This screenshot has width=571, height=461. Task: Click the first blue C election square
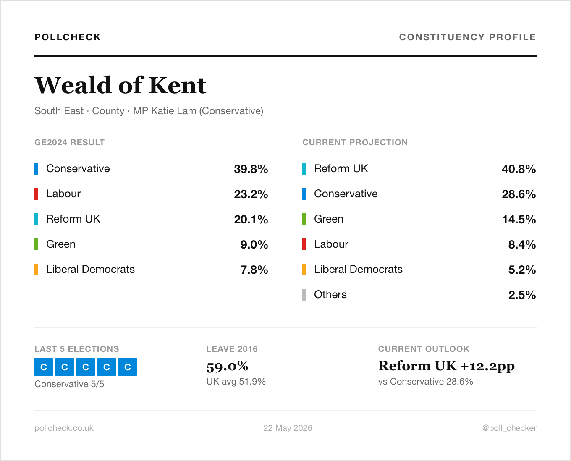tap(44, 367)
